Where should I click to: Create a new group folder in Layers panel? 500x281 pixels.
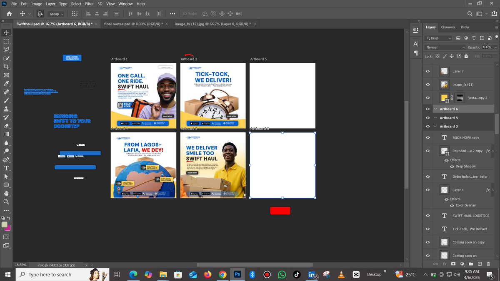coord(471,264)
